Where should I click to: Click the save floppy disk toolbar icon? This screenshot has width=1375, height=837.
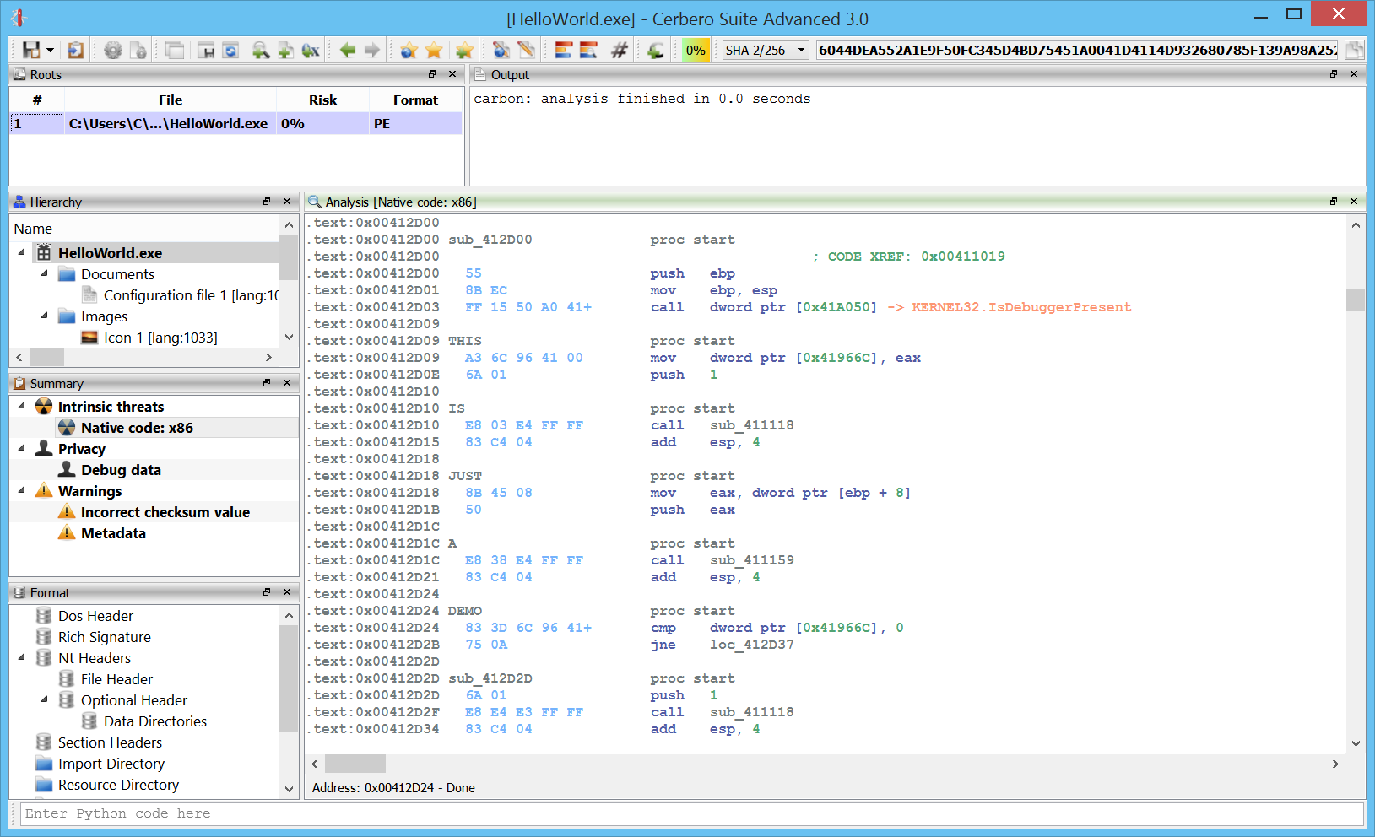(31, 50)
